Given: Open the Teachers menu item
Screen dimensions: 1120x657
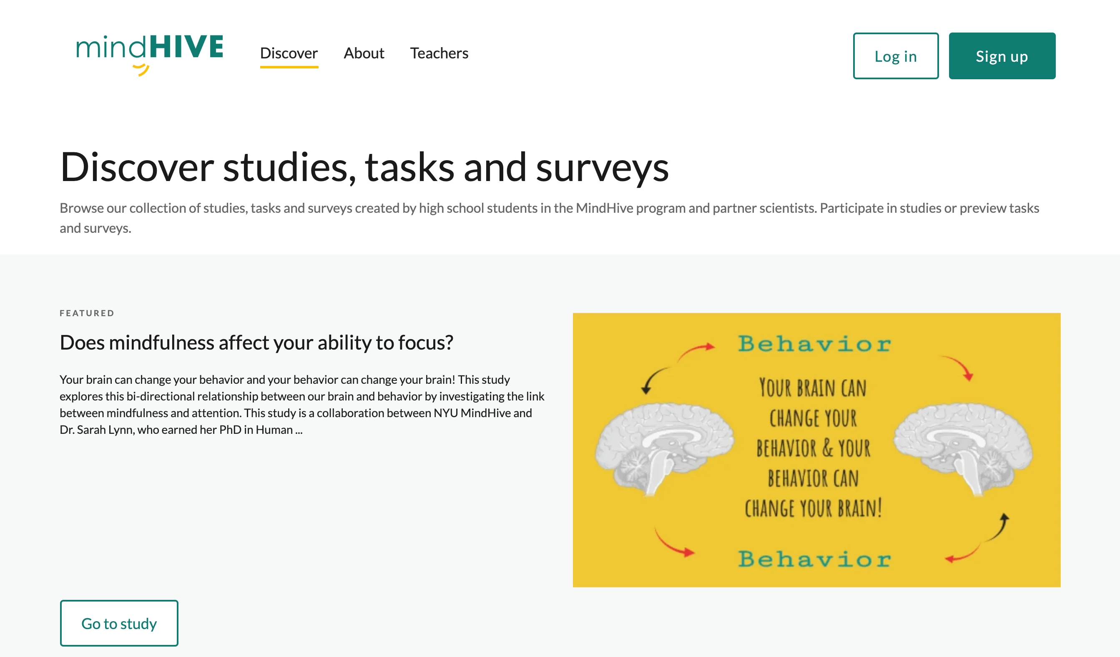Looking at the screenshot, I should (x=439, y=53).
